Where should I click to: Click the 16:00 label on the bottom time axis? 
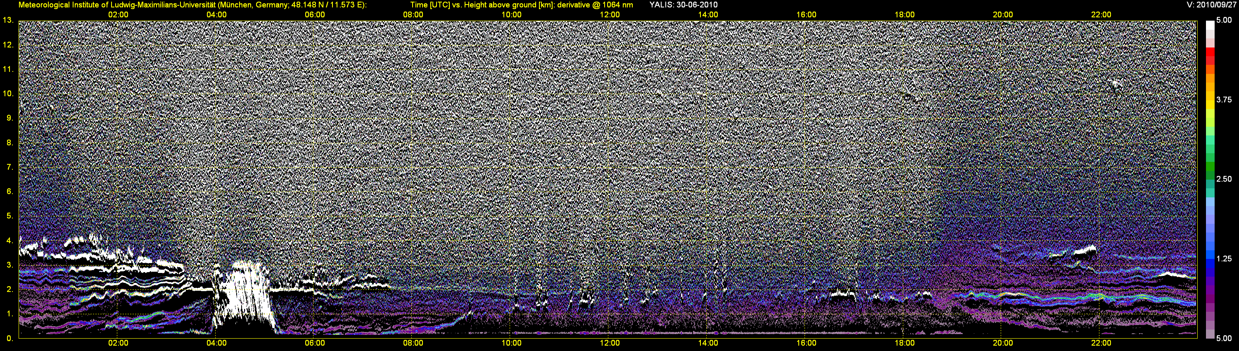[806, 343]
